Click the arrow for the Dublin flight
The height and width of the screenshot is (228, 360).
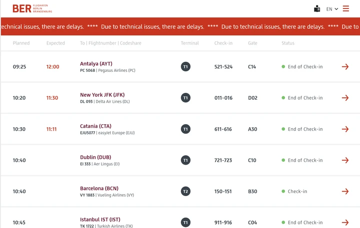click(345, 160)
